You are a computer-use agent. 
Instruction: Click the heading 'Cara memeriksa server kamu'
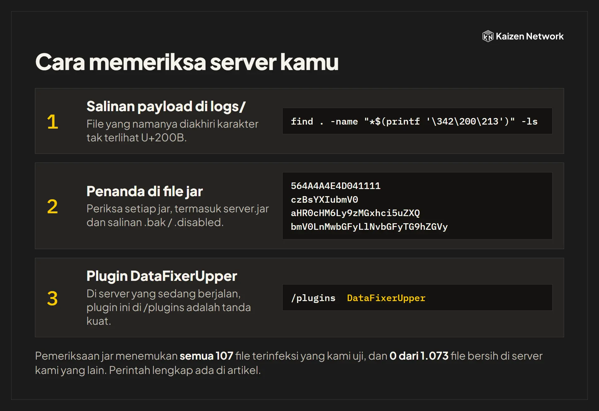tap(187, 62)
